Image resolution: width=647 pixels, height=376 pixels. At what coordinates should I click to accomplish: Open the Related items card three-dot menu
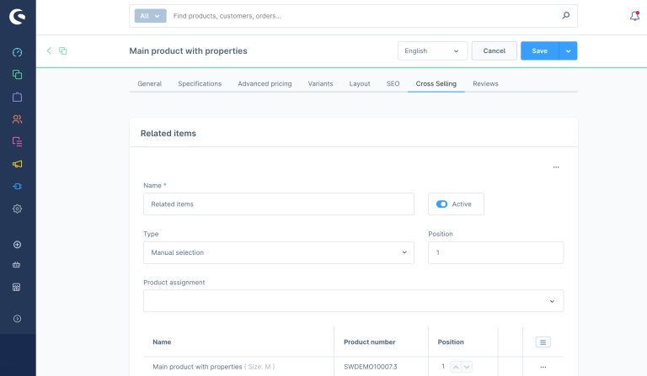tap(556, 167)
